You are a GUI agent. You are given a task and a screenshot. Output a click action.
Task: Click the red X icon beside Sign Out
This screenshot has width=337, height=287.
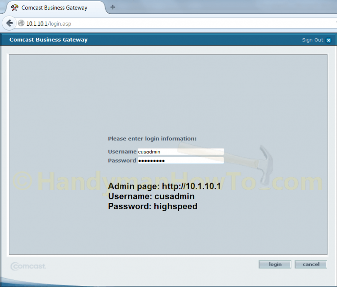pyautogui.click(x=329, y=40)
